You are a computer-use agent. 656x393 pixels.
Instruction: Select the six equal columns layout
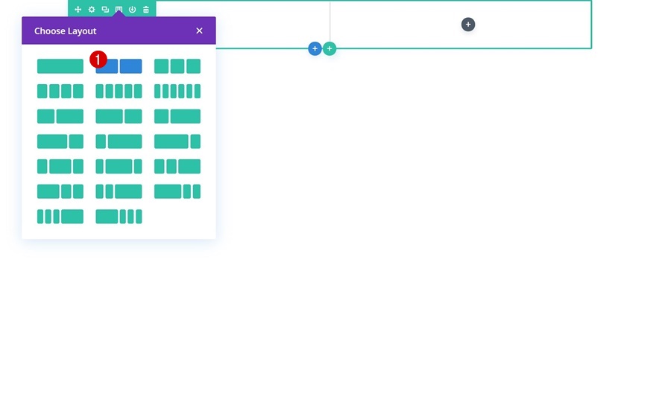pyautogui.click(x=177, y=91)
